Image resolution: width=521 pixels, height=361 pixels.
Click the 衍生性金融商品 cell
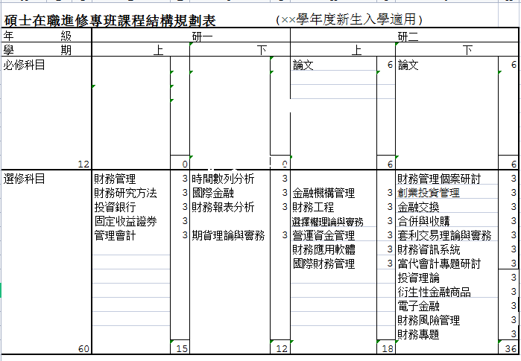pyautogui.click(x=434, y=292)
